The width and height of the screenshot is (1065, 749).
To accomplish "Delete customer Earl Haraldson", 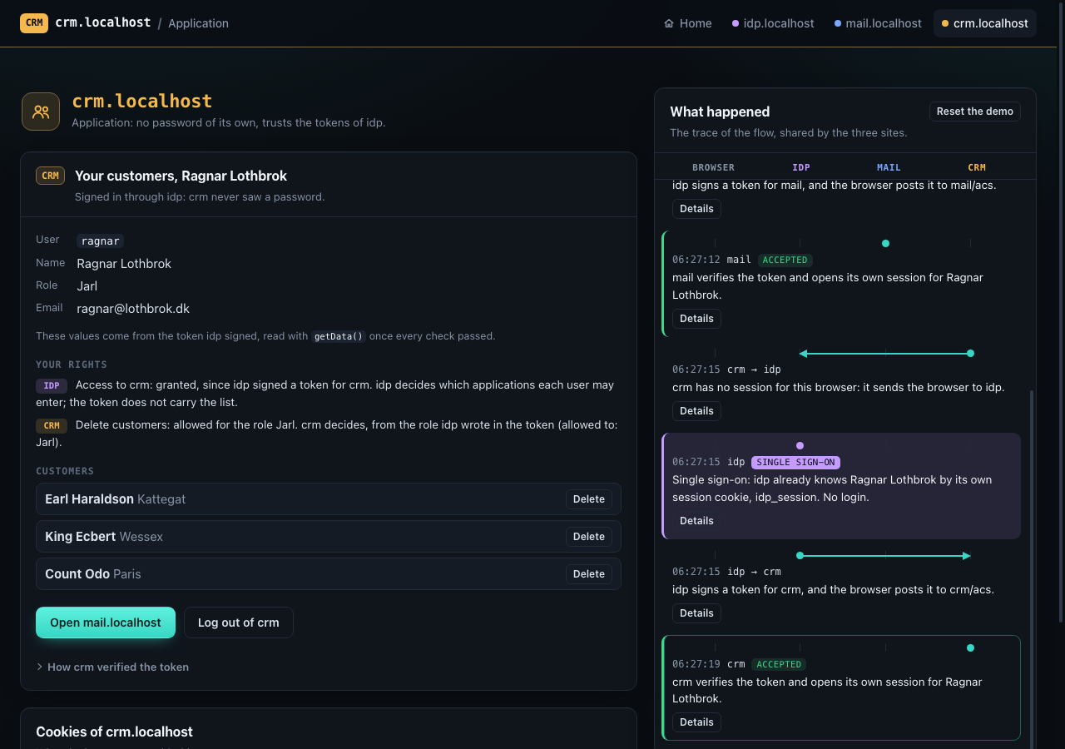I will click(589, 499).
